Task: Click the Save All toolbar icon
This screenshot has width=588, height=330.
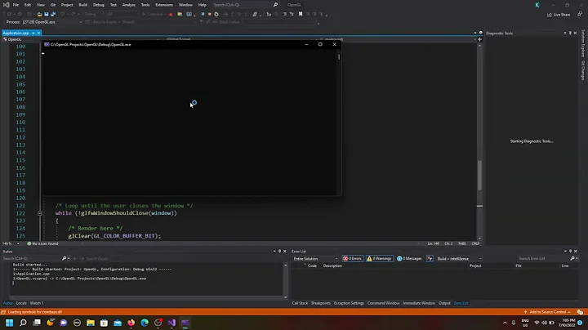Action: click(53, 14)
